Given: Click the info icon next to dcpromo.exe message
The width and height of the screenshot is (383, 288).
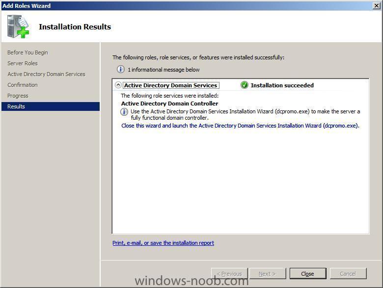Looking at the screenshot, I should pyautogui.click(x=124, y=112).
